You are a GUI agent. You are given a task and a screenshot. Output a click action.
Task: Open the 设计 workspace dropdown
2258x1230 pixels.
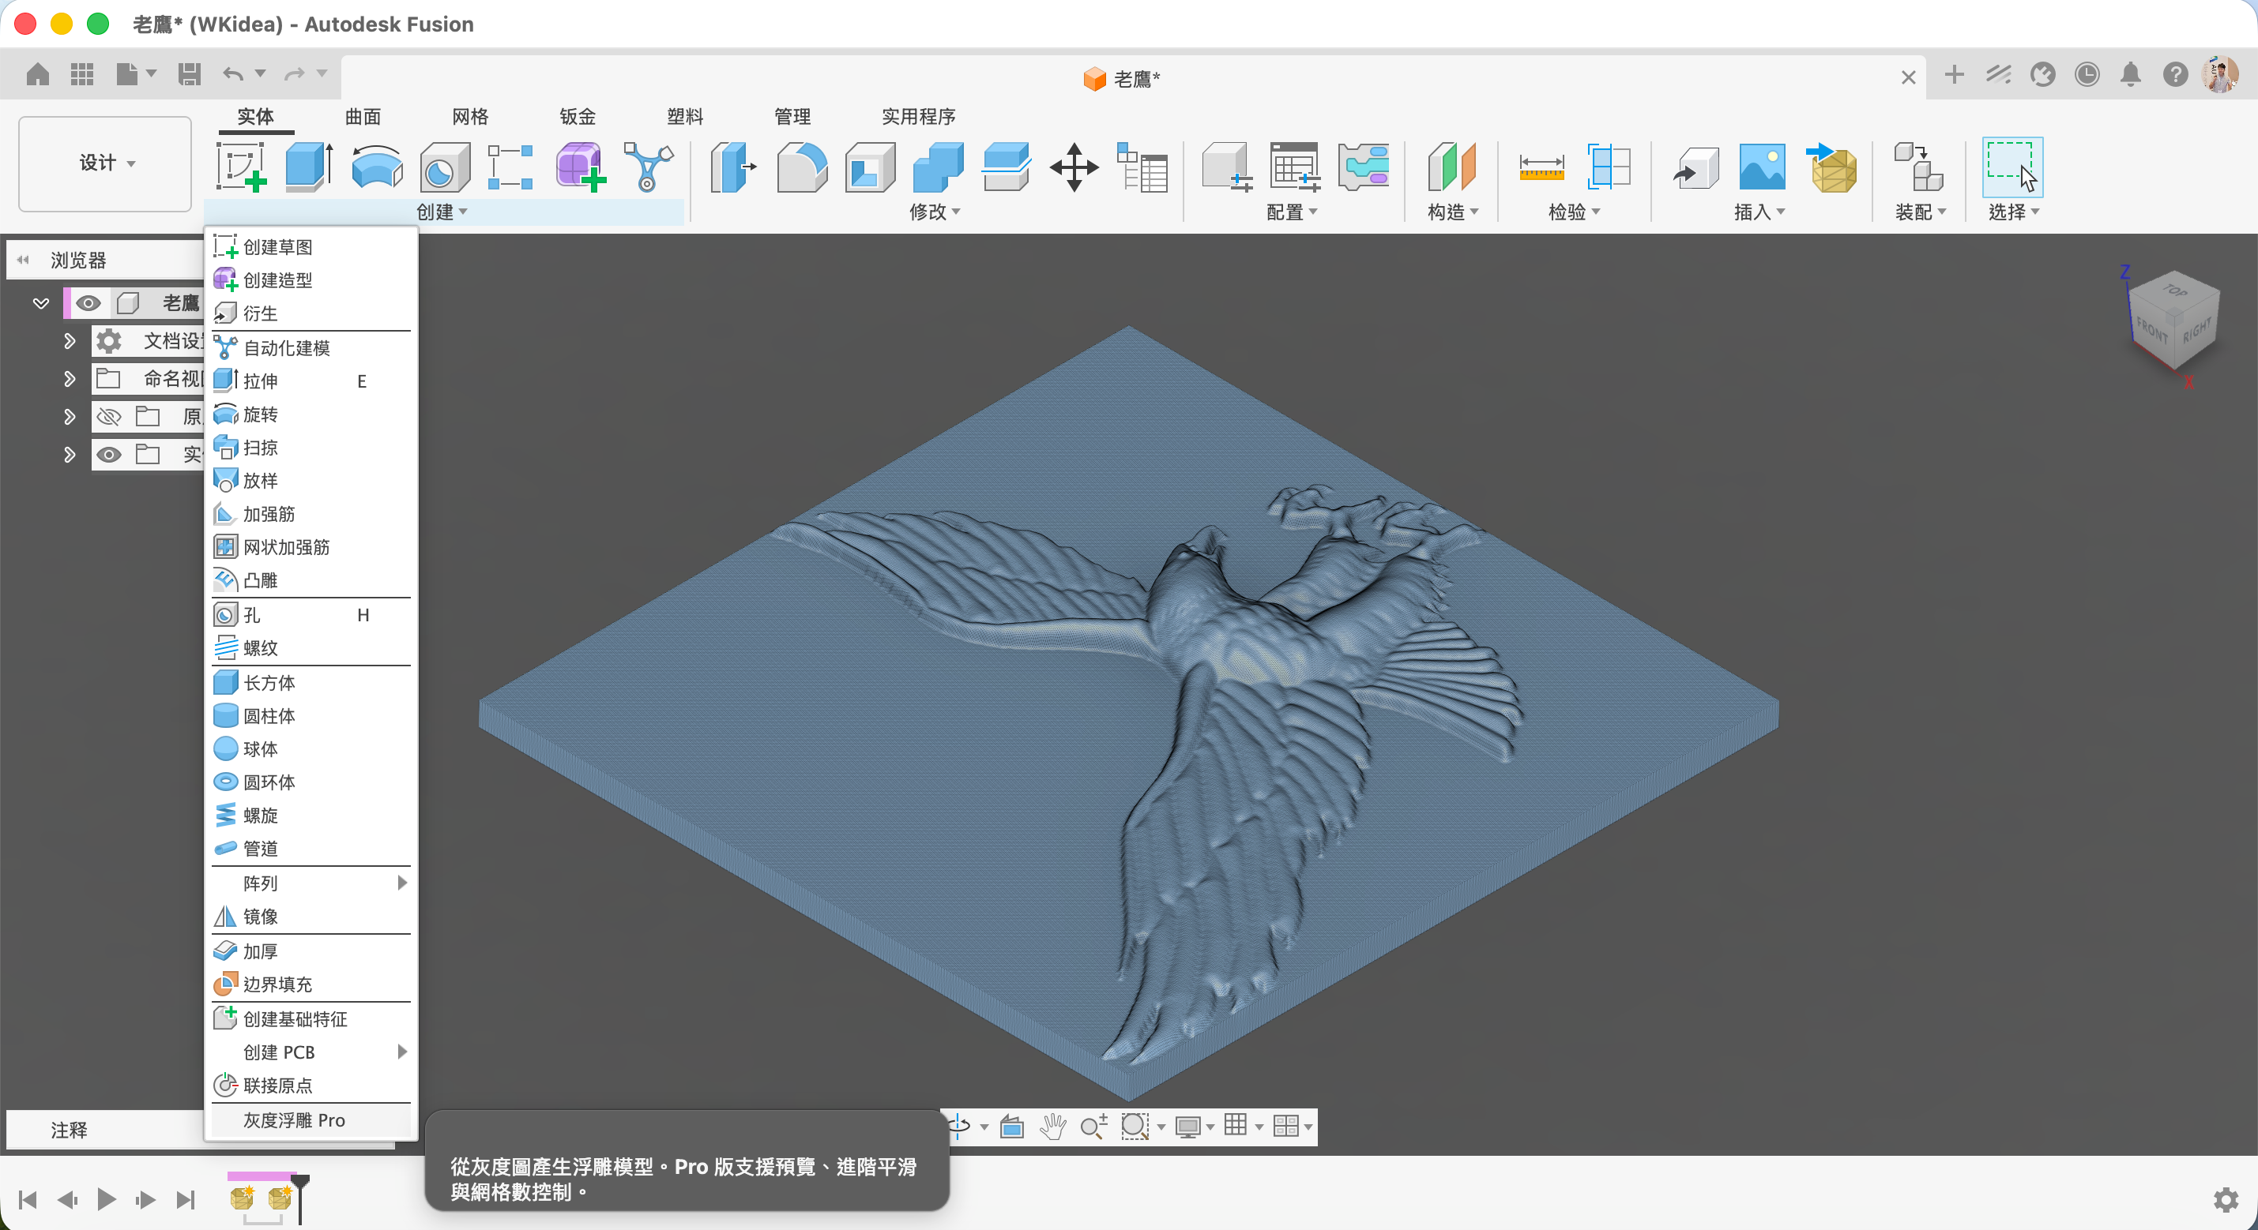[105, 163]
